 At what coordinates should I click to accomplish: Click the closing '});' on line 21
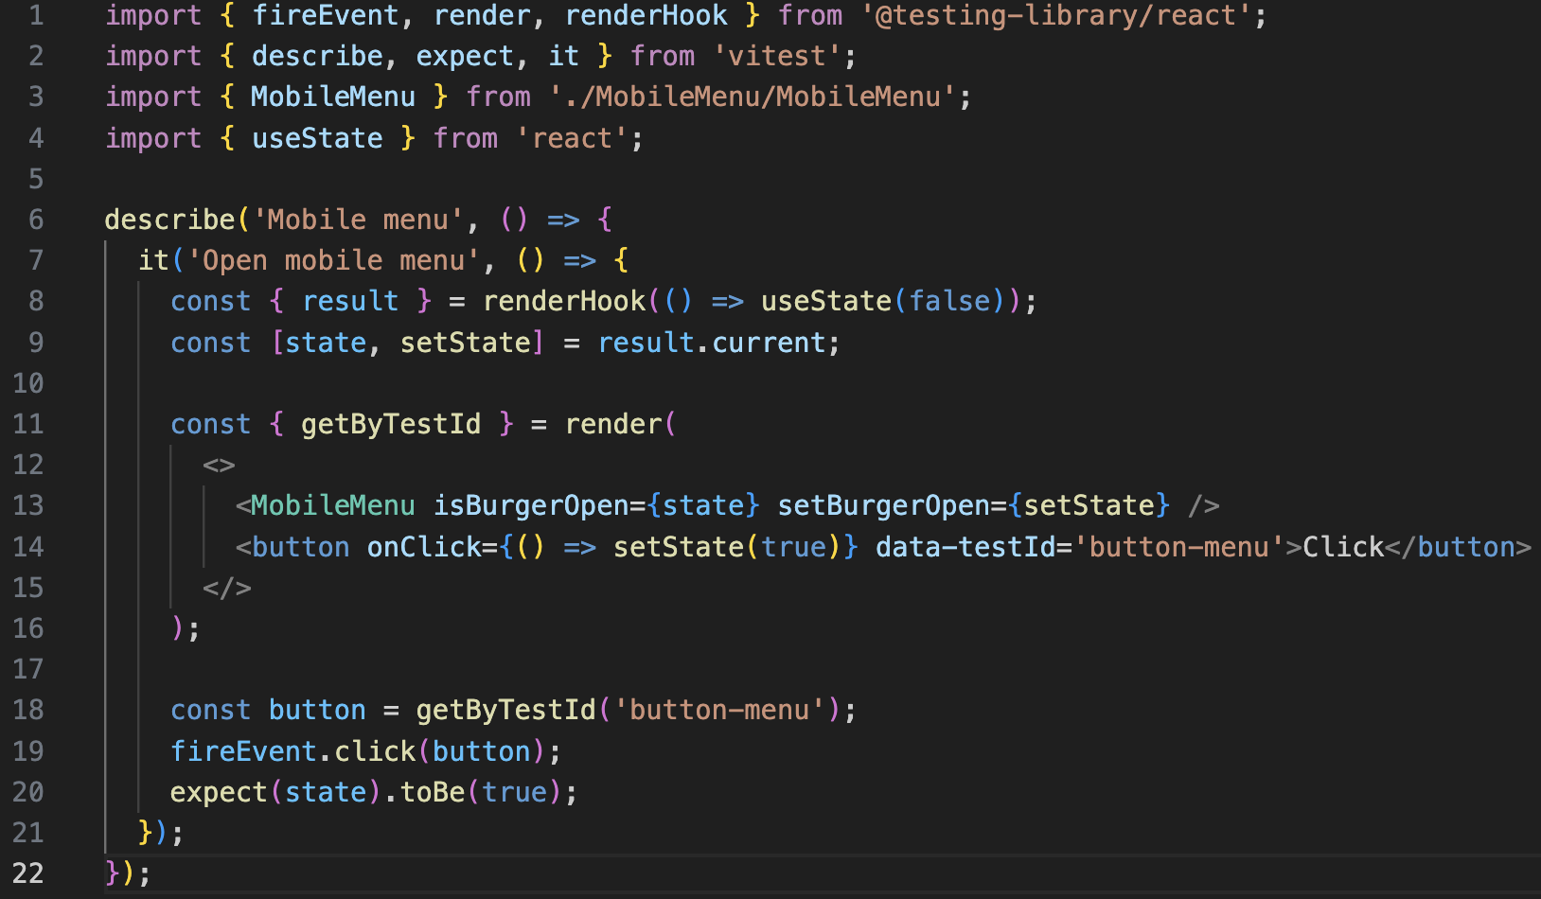(161, 833)
